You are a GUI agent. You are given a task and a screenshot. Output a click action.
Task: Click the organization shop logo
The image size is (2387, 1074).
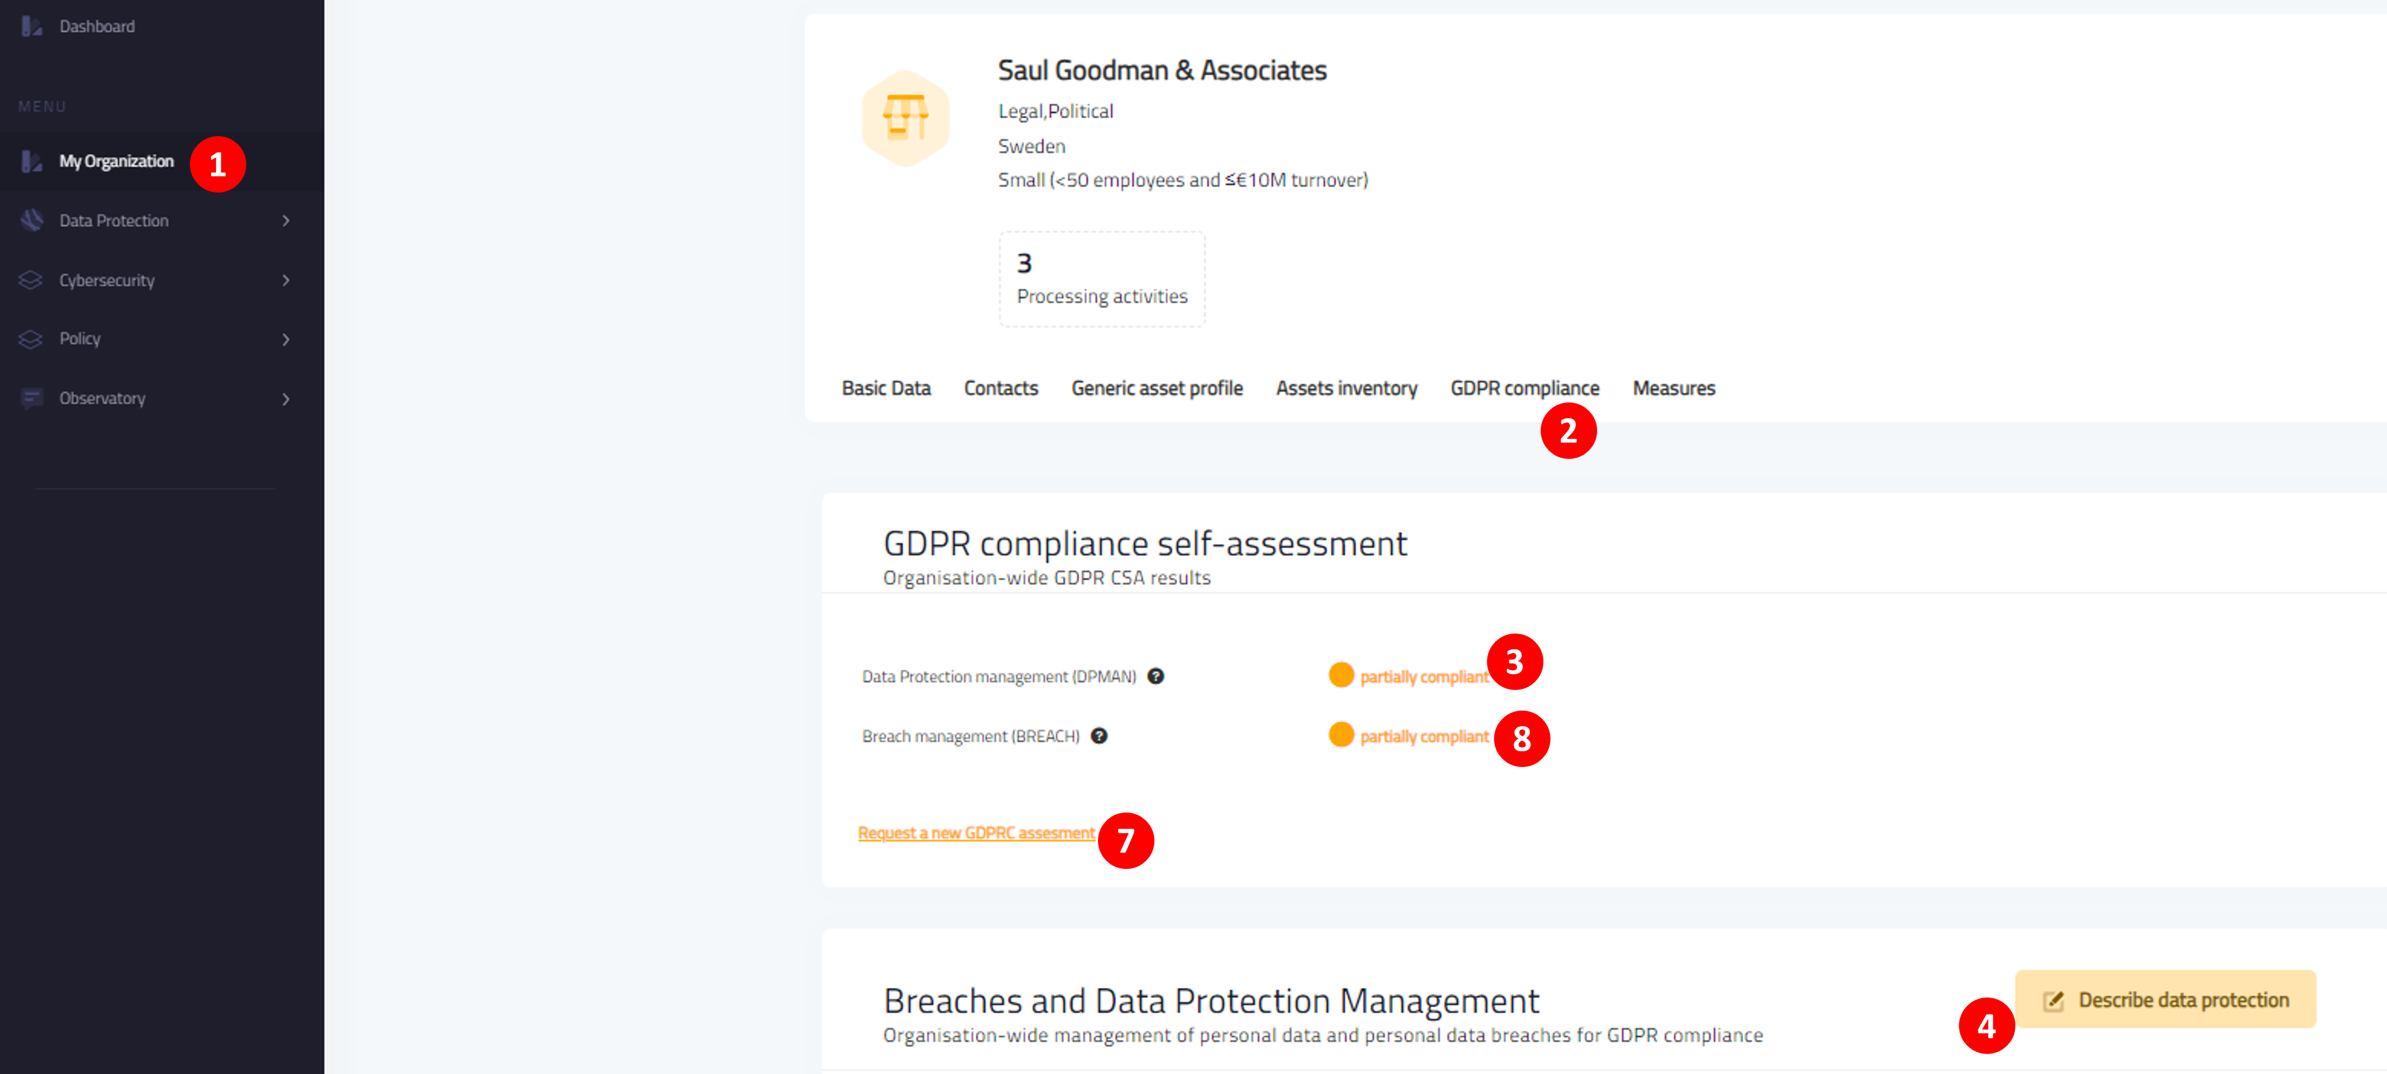coord(905,118)
